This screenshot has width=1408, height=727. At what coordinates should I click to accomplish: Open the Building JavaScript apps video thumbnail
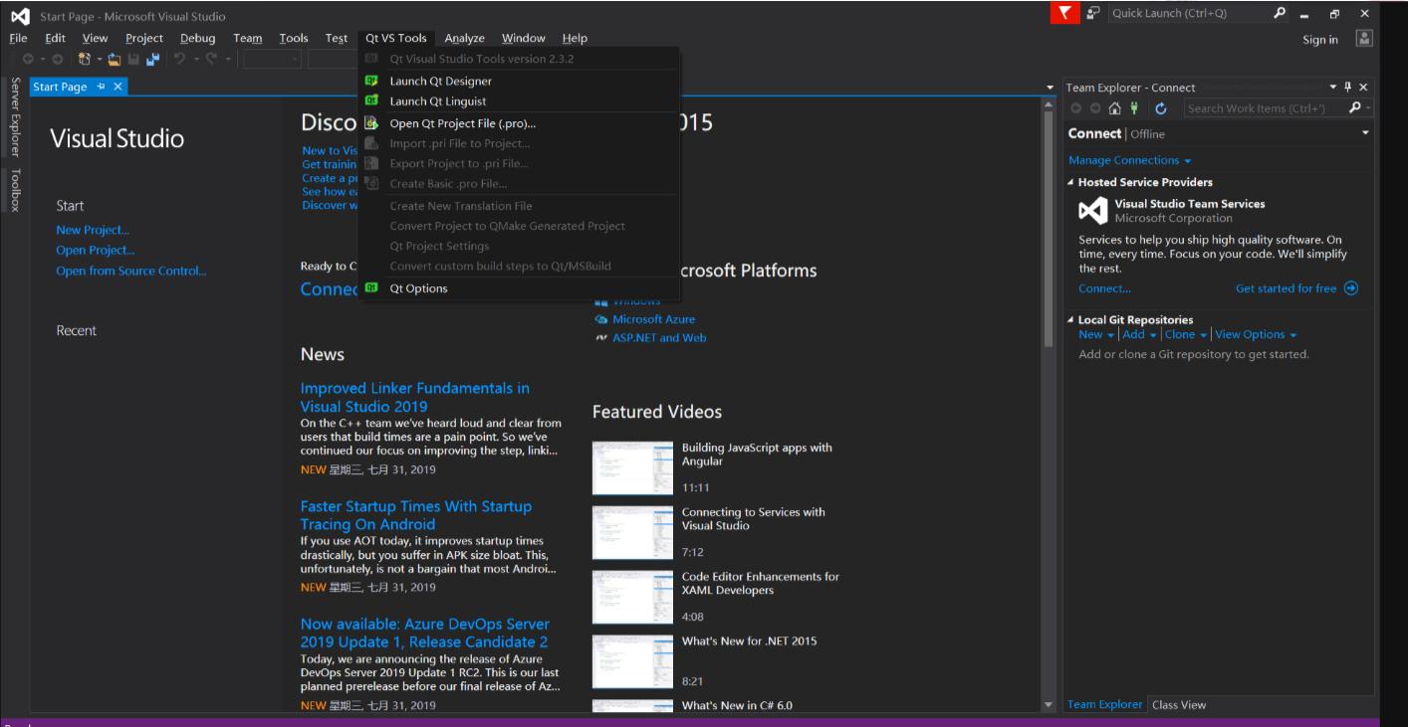coord(632,467)
